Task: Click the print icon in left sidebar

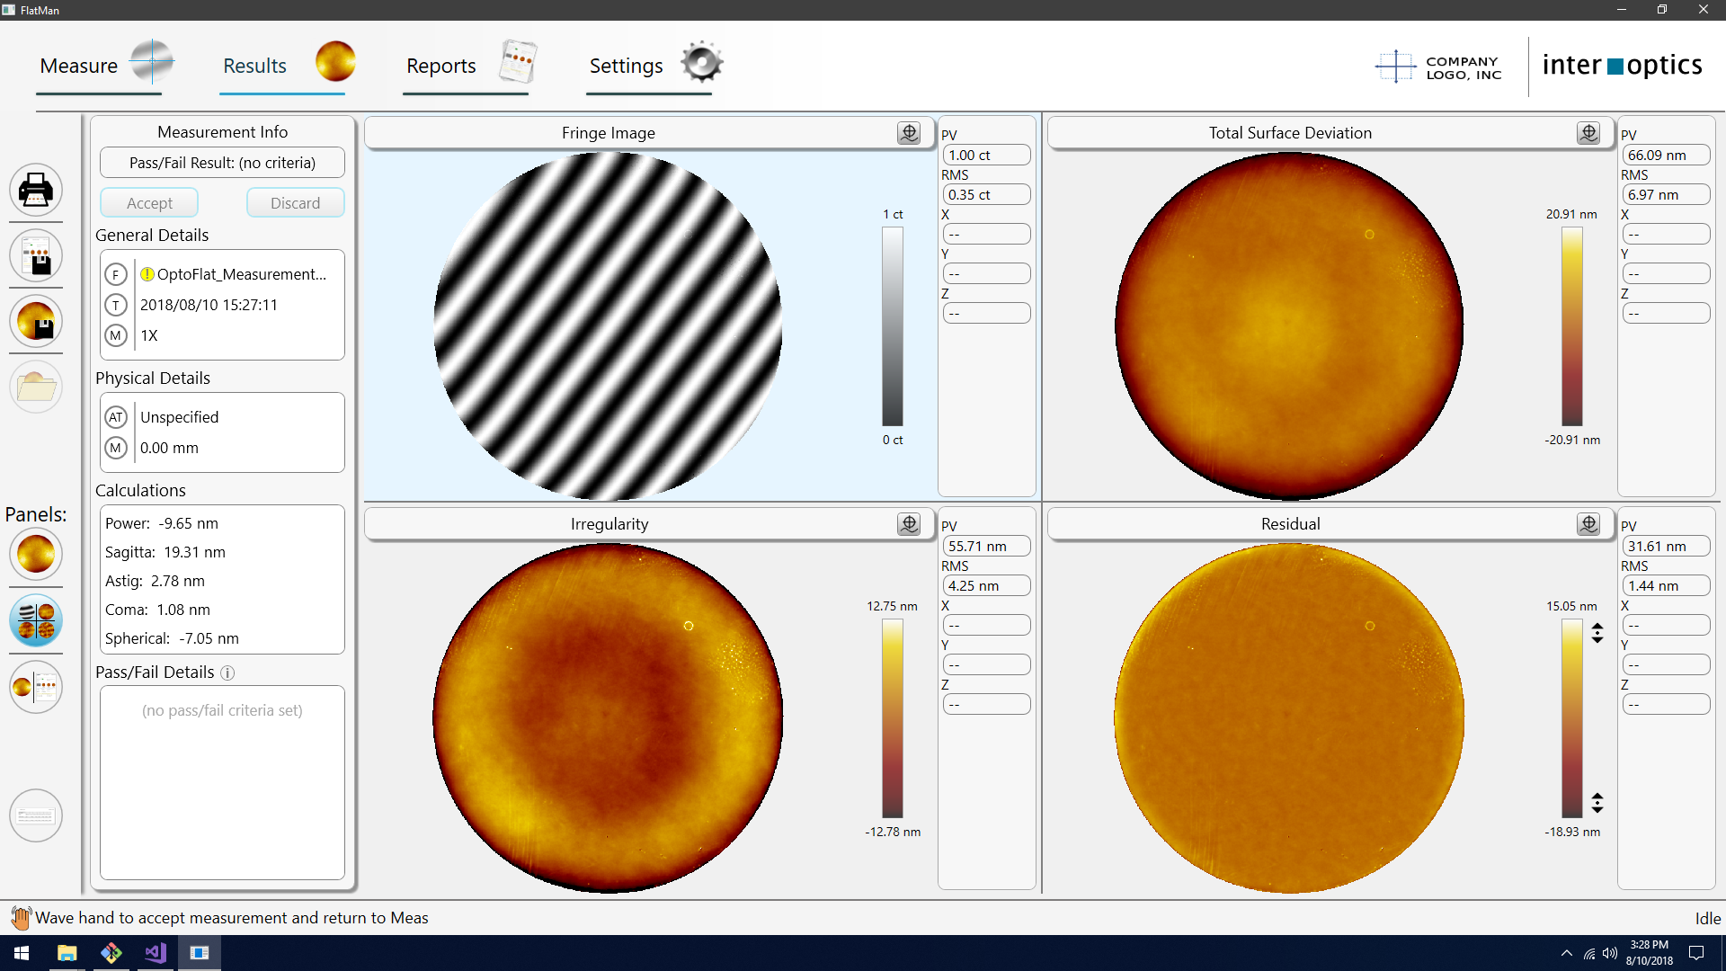Action: (36, 190)
